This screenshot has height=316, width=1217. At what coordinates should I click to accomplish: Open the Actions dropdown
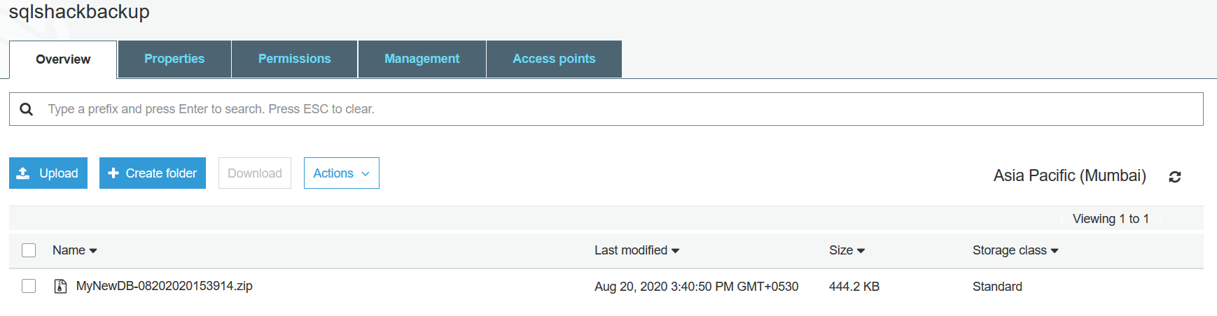click(x=341, y=173)
